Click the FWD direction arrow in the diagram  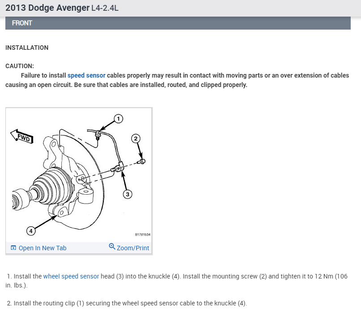(22, 137)
